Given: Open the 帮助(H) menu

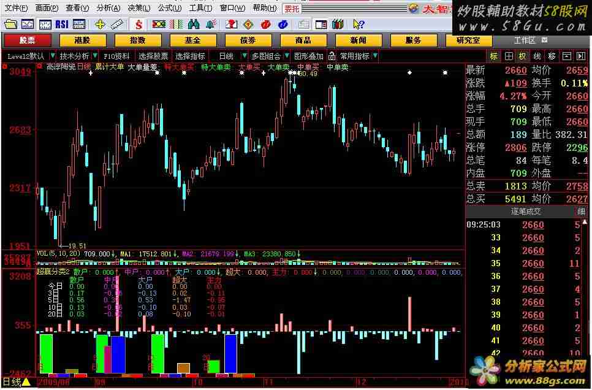Looking at the screenshot, I should click(264, 8).
